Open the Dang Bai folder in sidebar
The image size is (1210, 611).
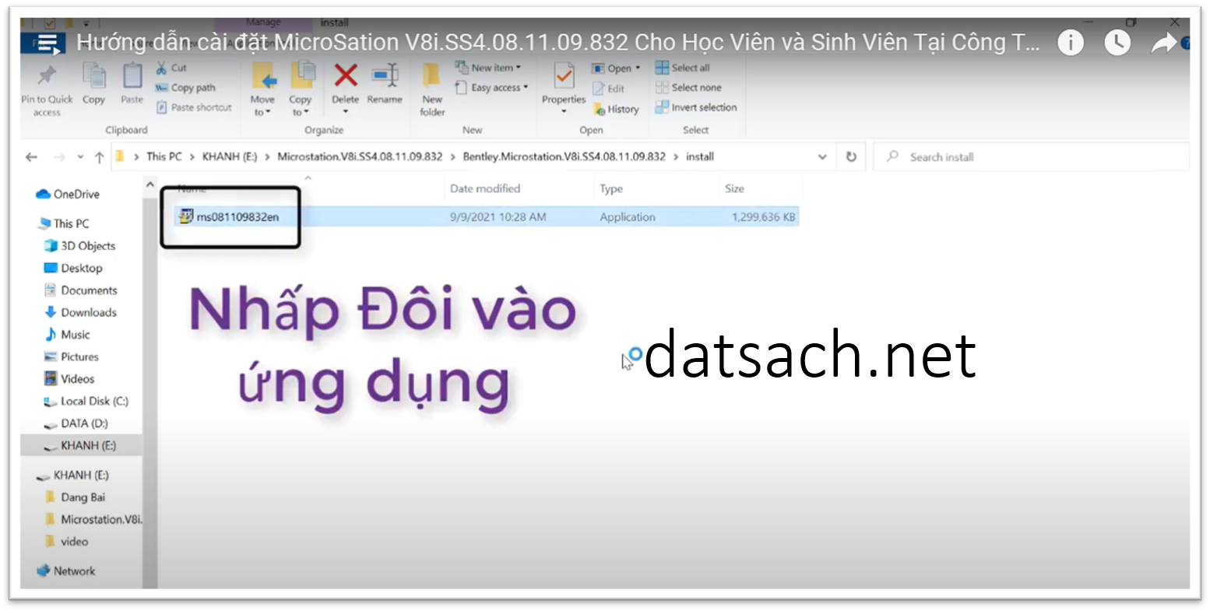point(76,497)
